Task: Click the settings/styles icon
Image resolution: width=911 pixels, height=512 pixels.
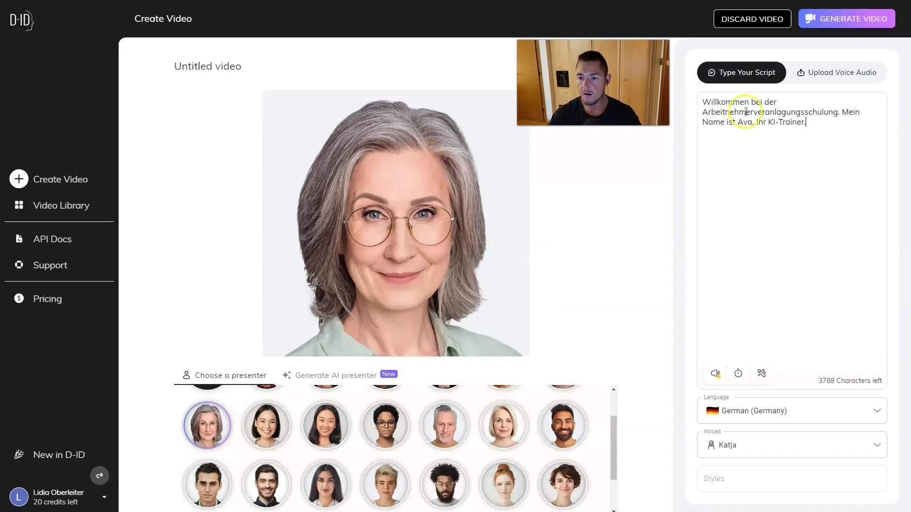Action: (762, 373)
